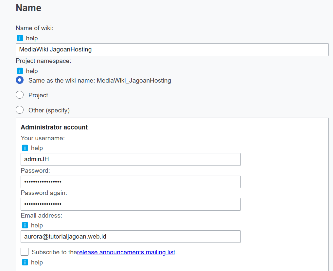
Task: Click the 'Your username:' label
Action: 43,138
